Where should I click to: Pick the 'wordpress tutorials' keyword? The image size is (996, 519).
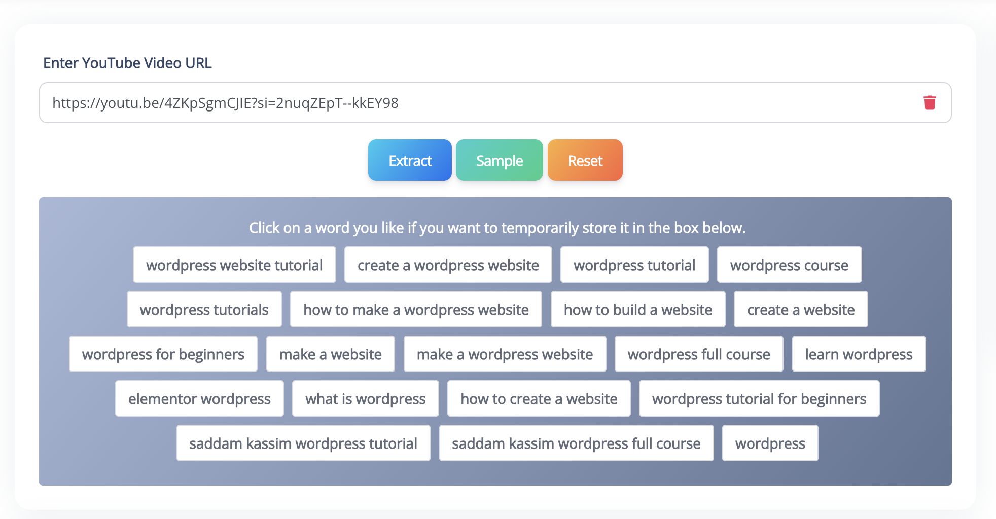point(204,309)
